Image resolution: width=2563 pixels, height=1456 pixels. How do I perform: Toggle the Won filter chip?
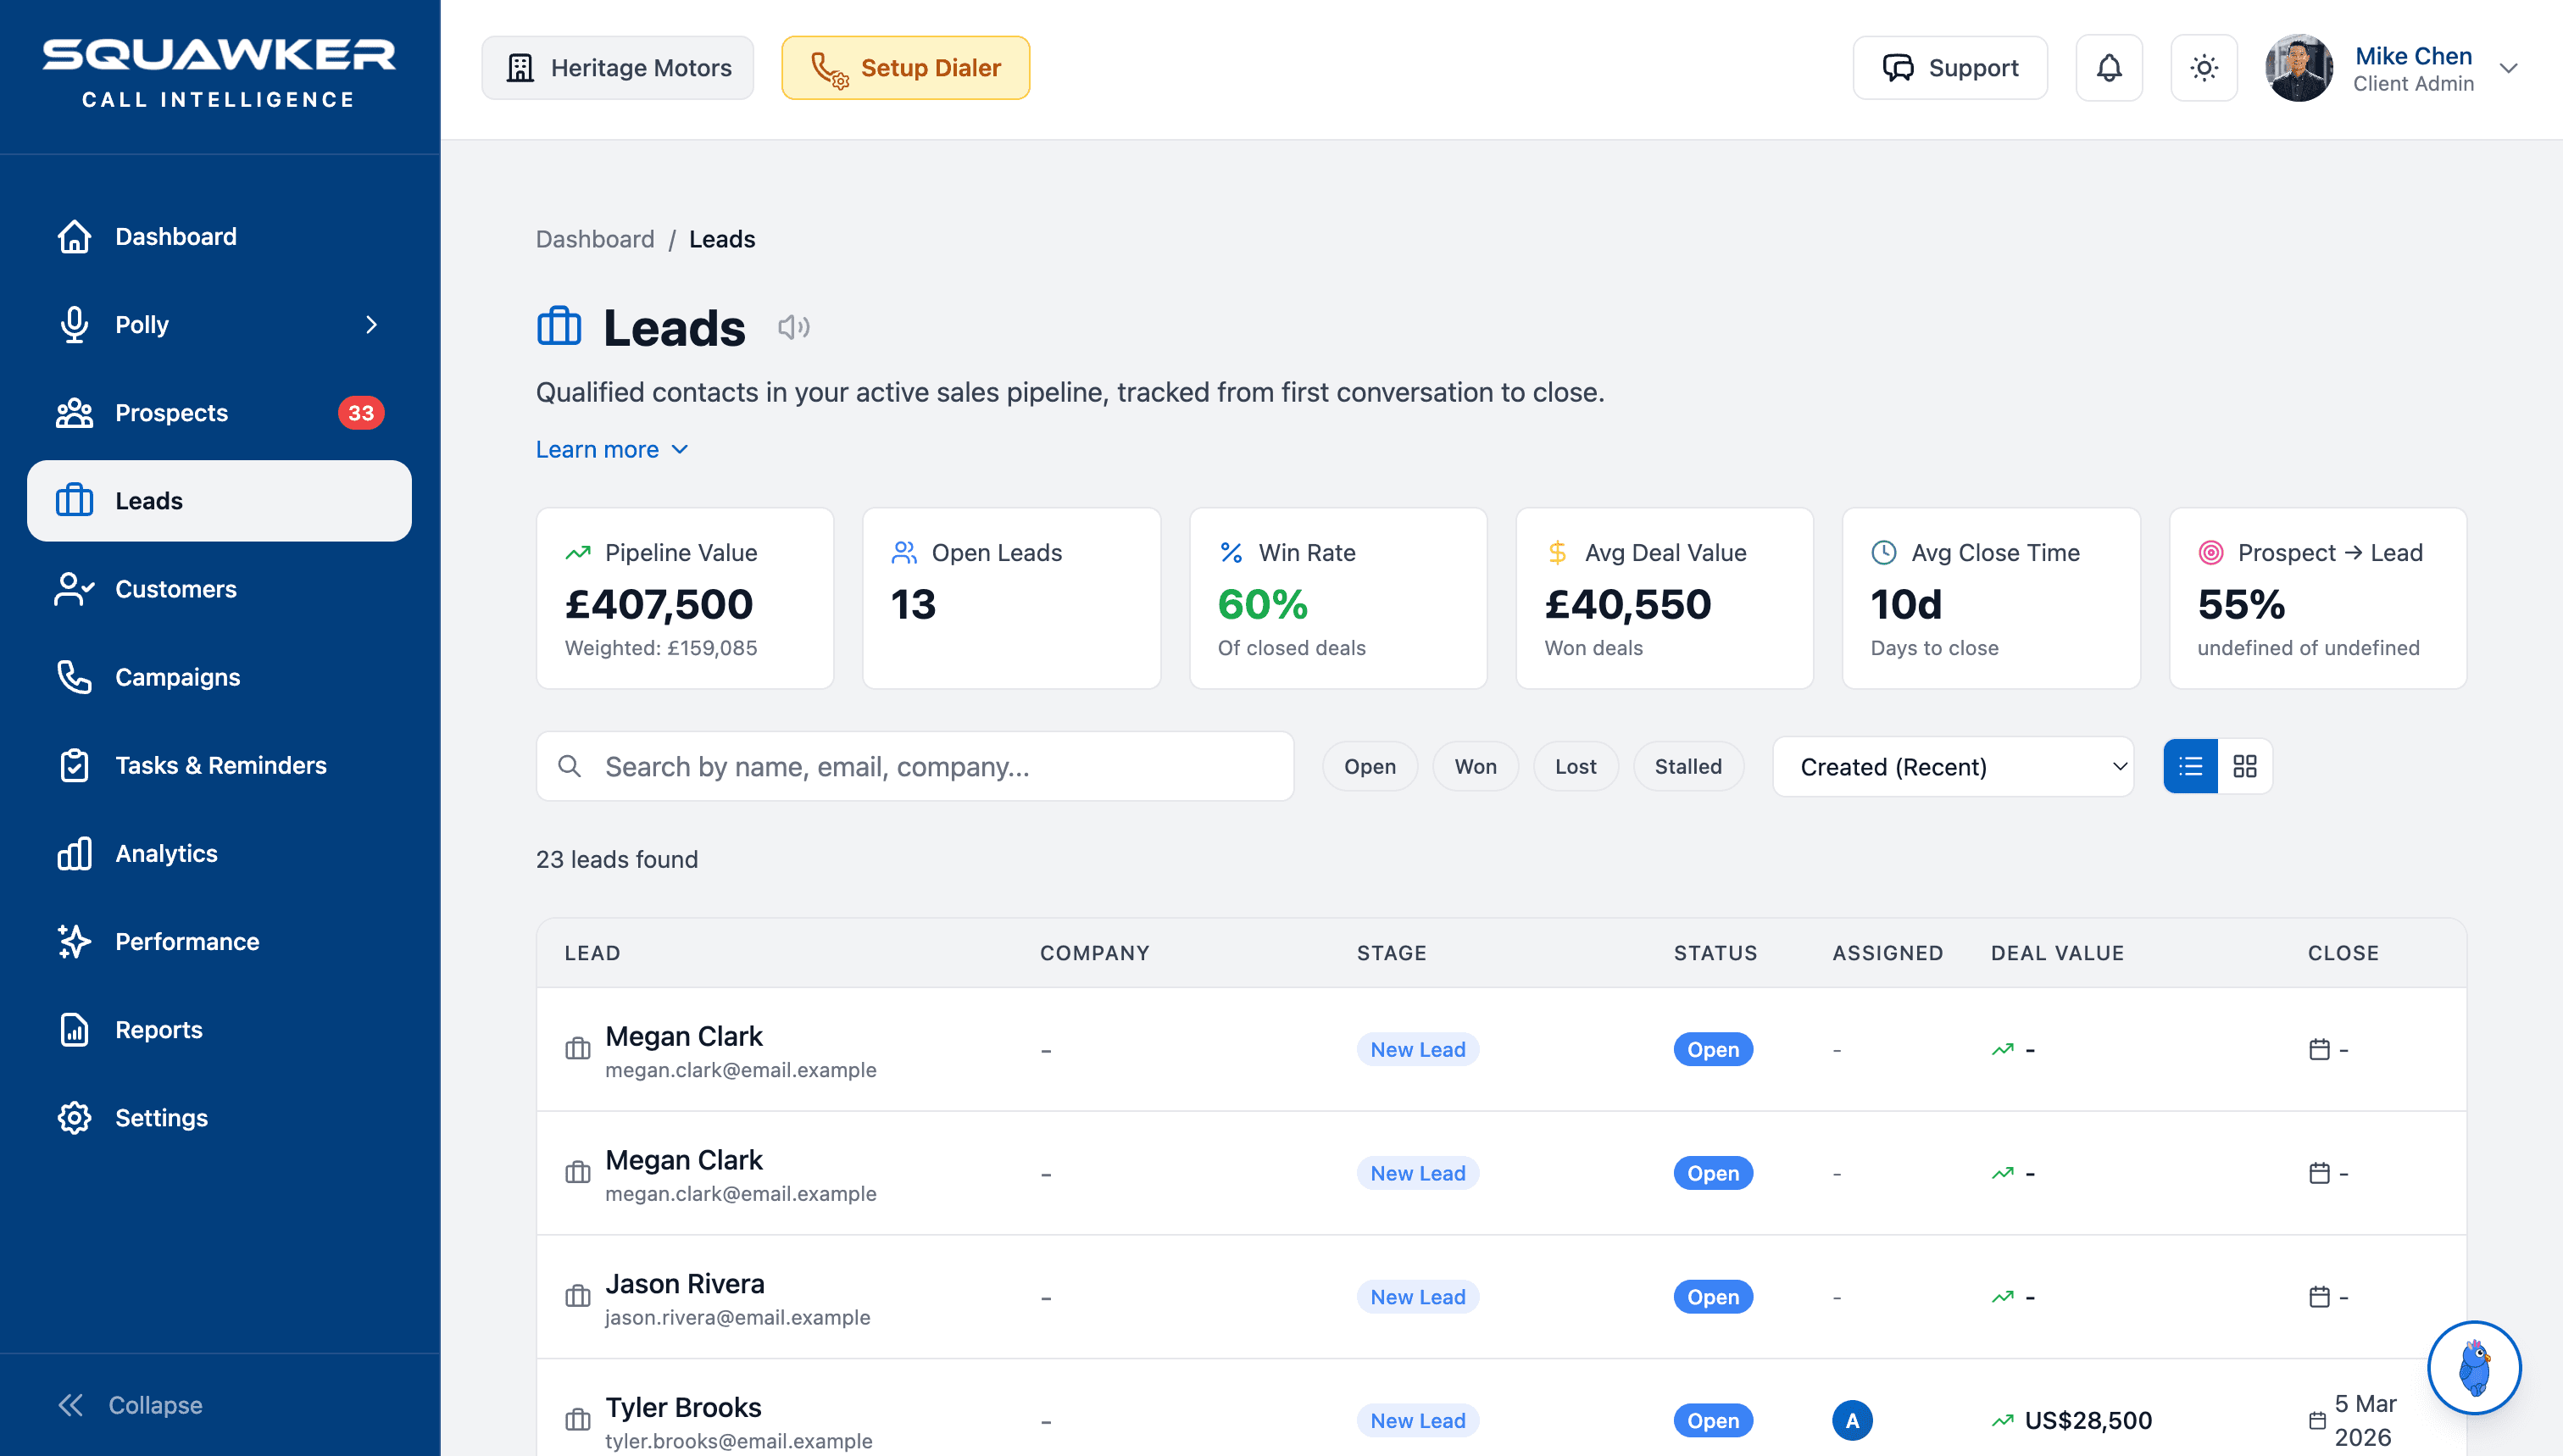pyautogui.click(x=1475, y=766)
